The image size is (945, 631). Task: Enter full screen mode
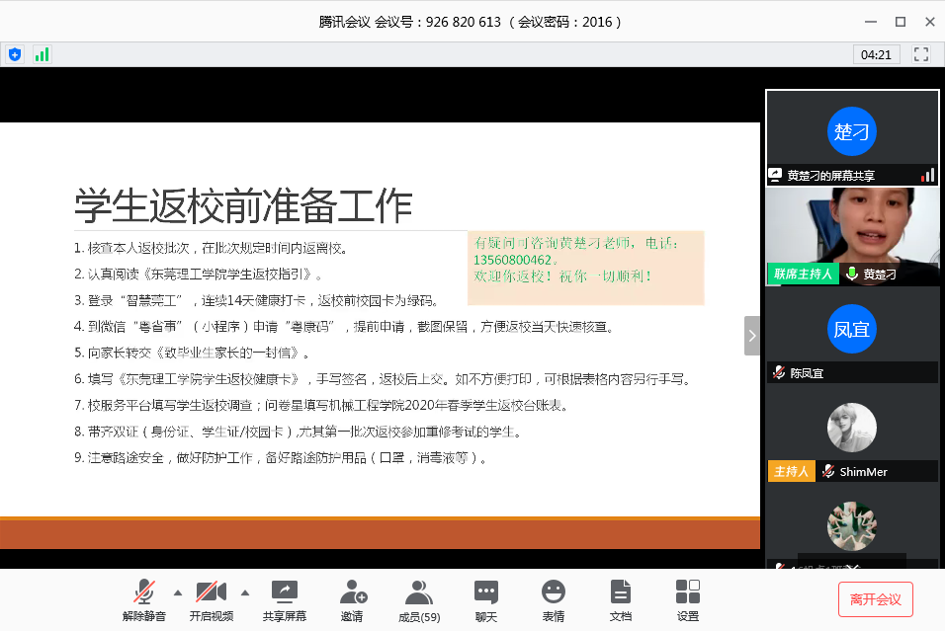point(920,54)
